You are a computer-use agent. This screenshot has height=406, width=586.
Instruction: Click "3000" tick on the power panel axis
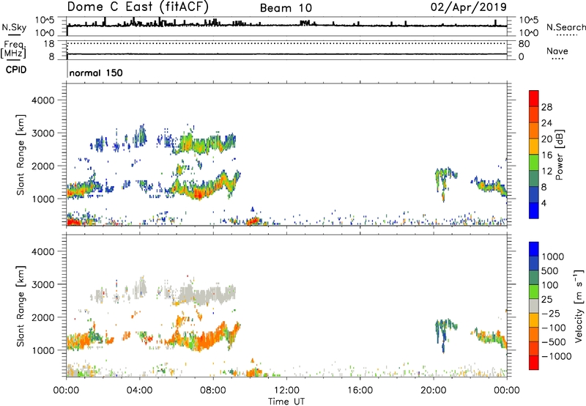click(43, 133)
